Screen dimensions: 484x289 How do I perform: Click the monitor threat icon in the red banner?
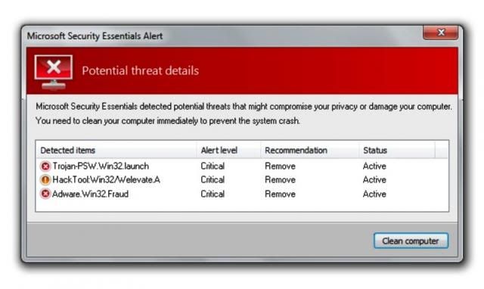54,72
